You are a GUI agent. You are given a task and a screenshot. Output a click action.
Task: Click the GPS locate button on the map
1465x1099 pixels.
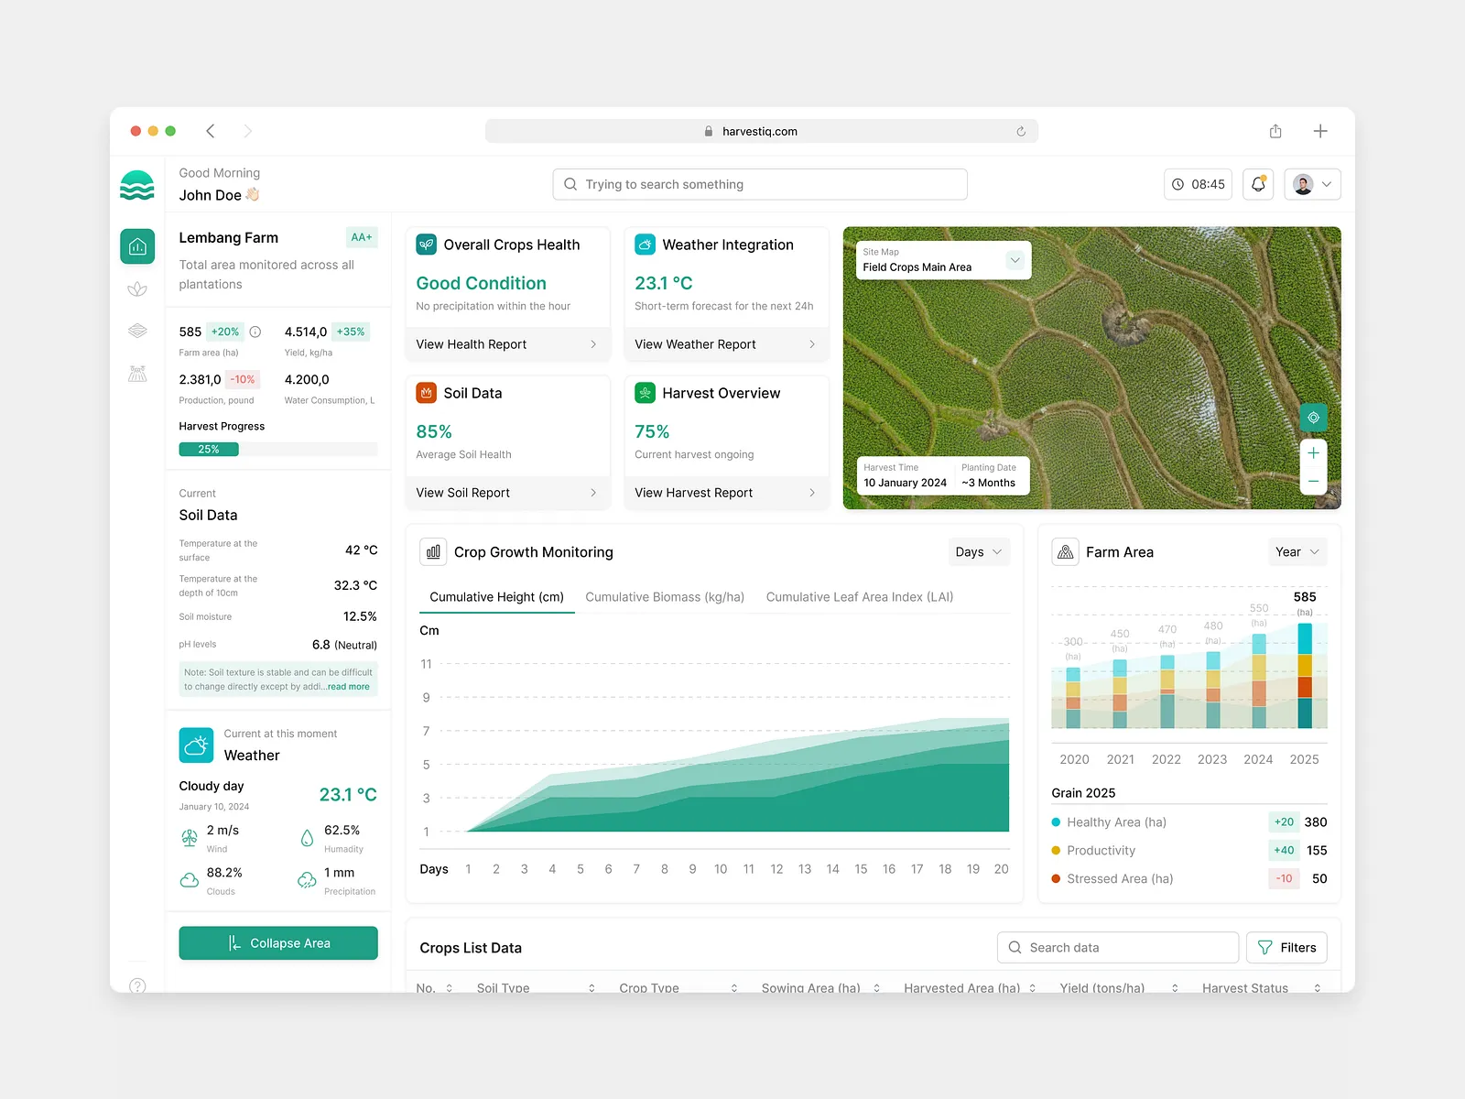pos(1313,418)
